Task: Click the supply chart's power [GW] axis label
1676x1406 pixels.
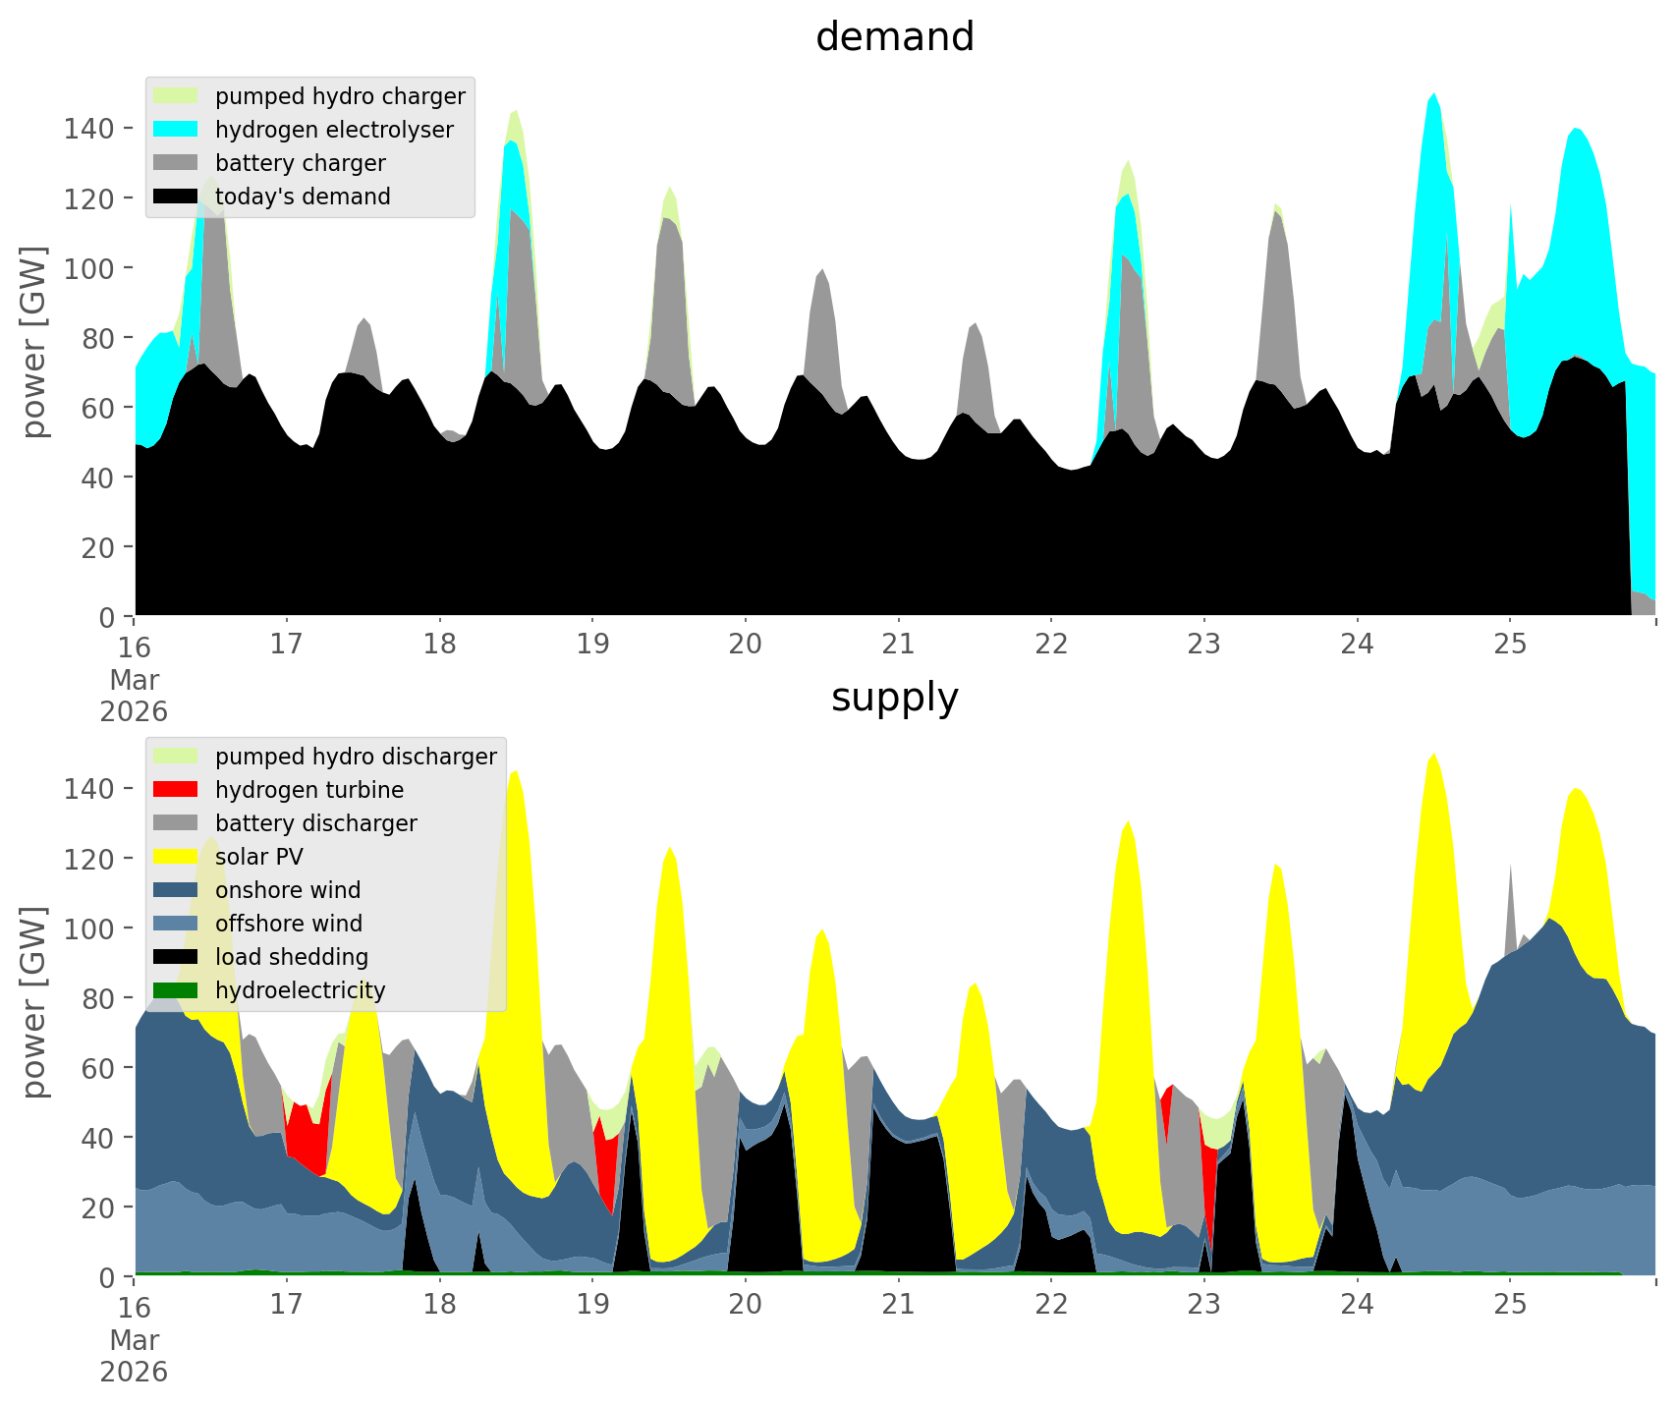Action: (x=34, y=1002)
